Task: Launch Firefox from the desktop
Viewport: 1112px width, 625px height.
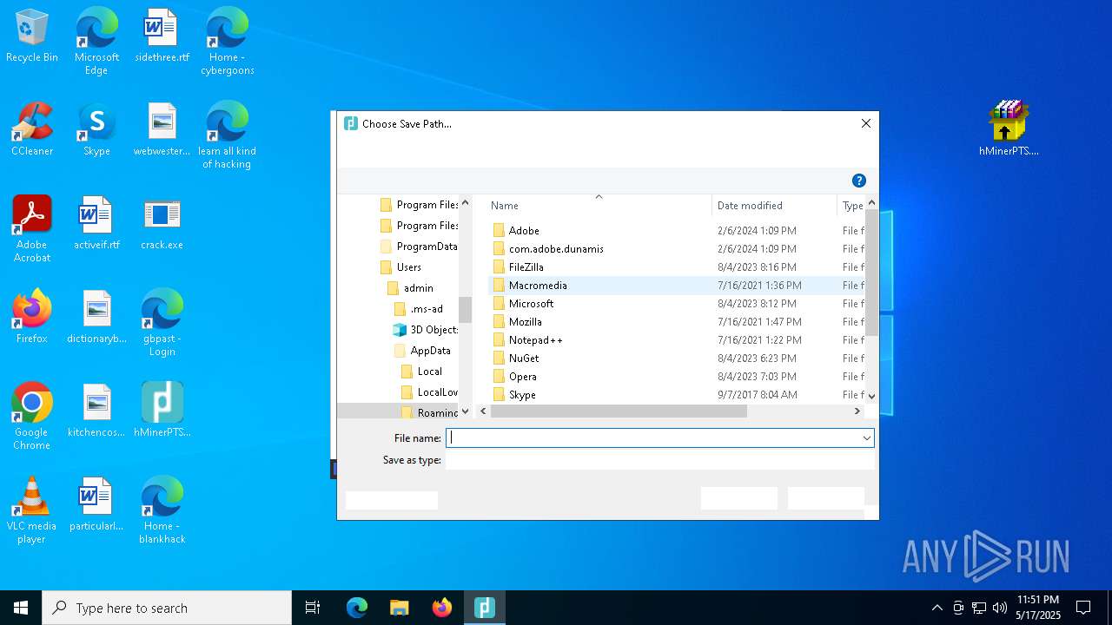Action: (32, 318)
